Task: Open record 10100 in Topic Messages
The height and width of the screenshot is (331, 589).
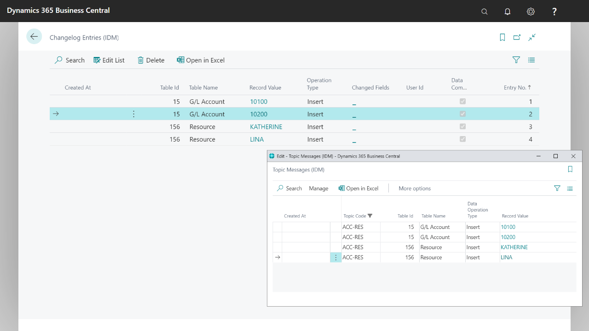Action: click(x=508, y=227)
